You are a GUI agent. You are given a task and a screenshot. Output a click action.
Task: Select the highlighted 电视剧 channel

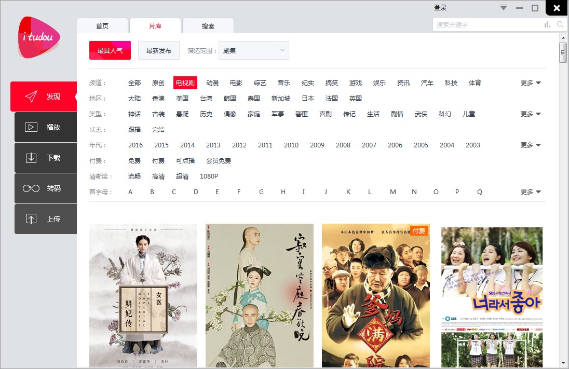(x=185, y=83)
